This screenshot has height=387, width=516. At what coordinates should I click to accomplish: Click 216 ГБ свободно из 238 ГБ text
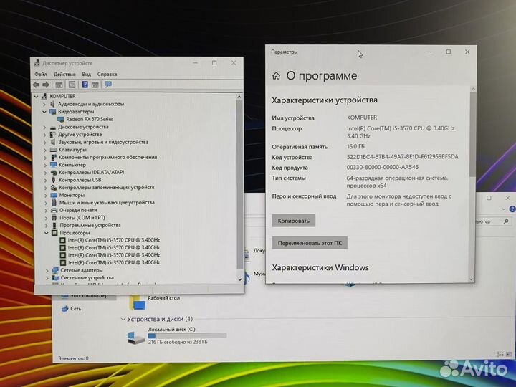pos(178,343)
